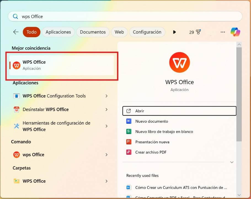The image size is (251, 199).
Task: Switch to the Documentos filter tab
Action: (x=93, y=32)
